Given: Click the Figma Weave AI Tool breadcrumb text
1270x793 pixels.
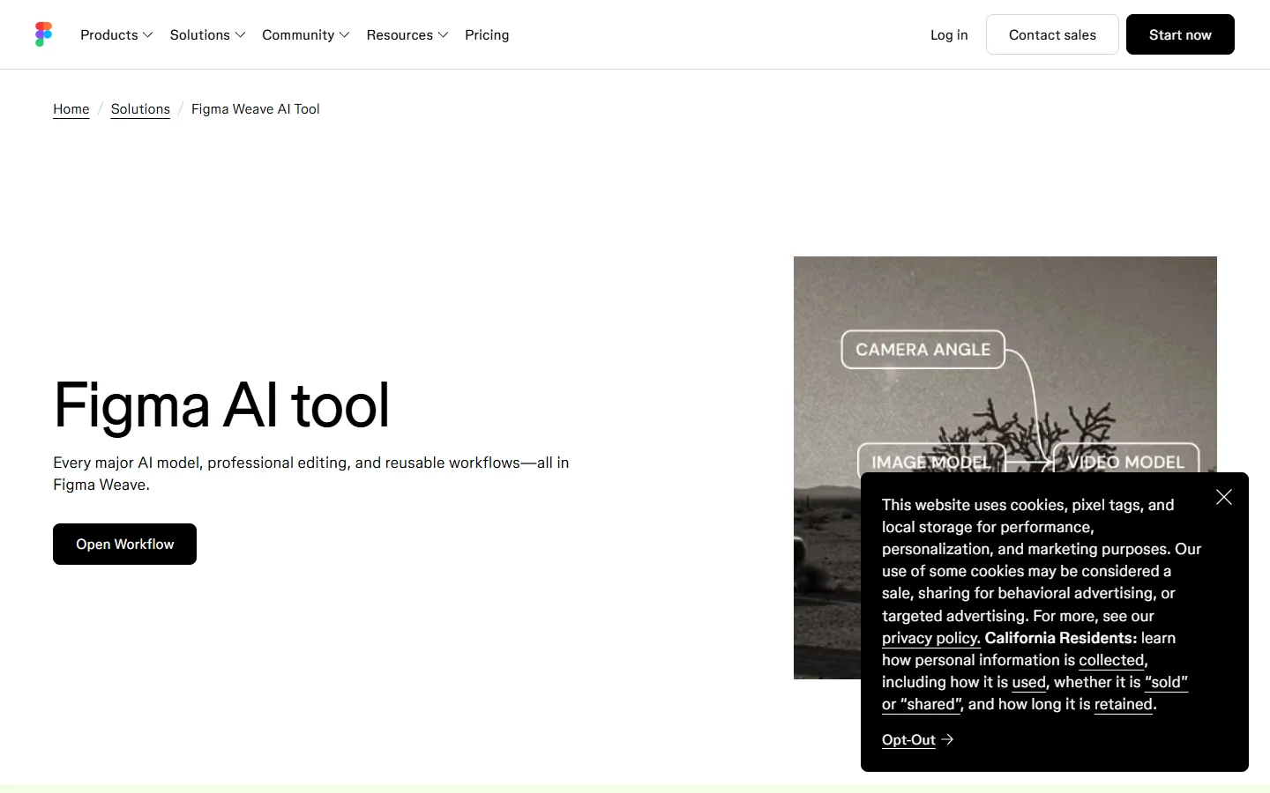Looking at the screenshot, I should click(256, 109).
